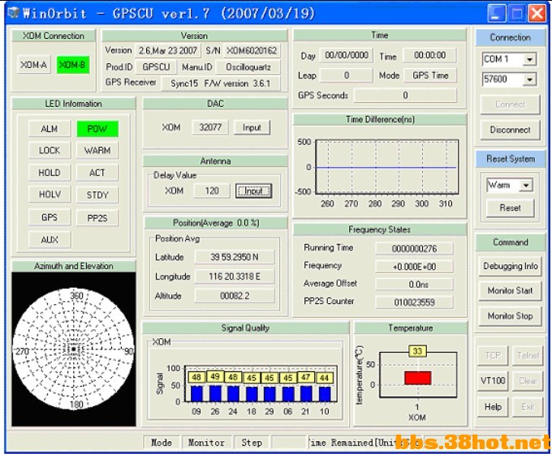This screenshot has width=552, height=454.
Task: Click the Time Difference graph line
Action: (x=386, y=168)
